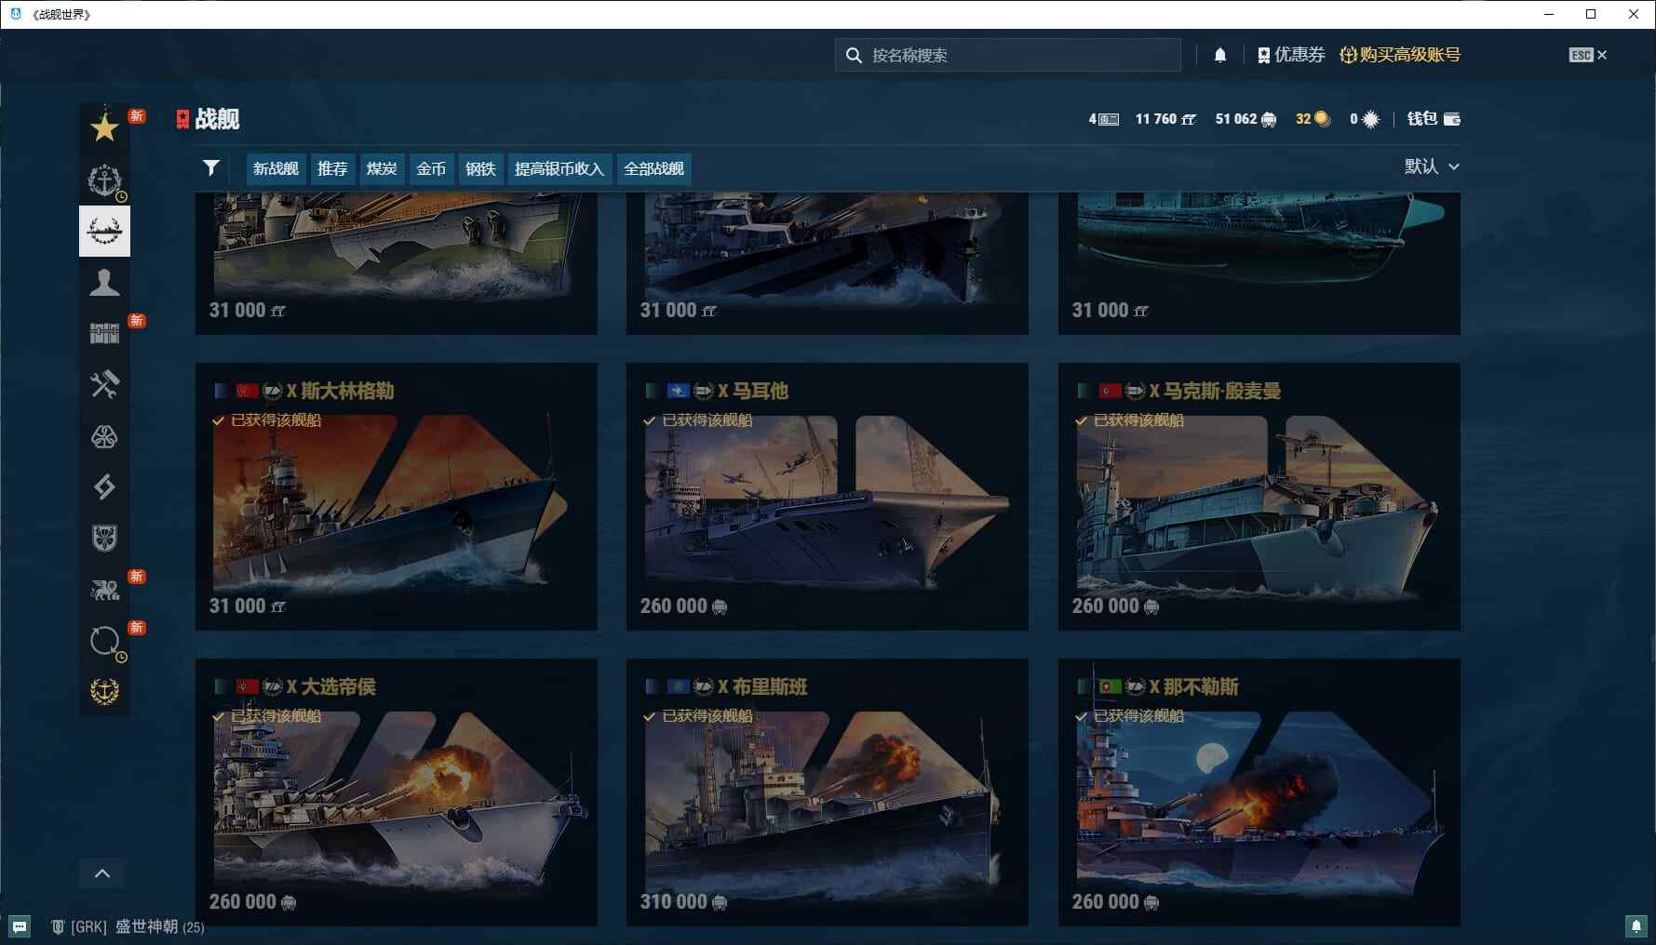Open the camouflage pattern sidebar icon

tap(104, 435)
